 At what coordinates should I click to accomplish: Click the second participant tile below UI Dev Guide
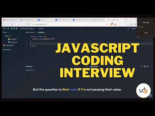coord(146,33)
